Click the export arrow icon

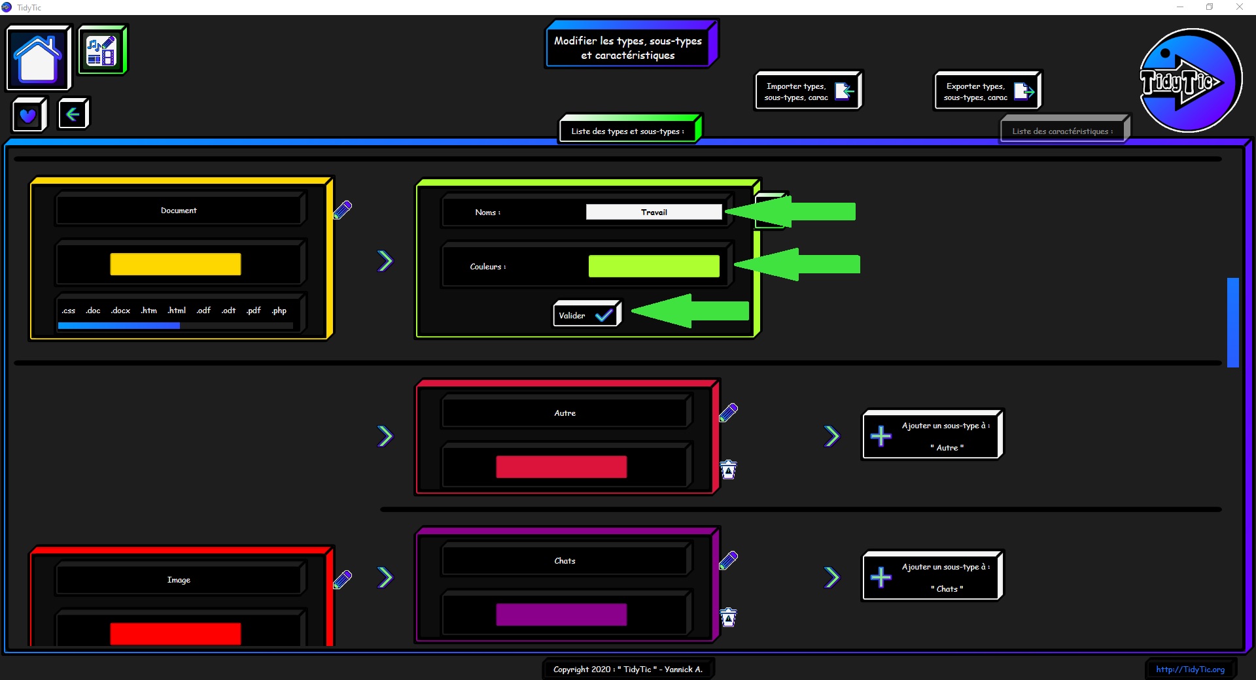click(1024, 91)
